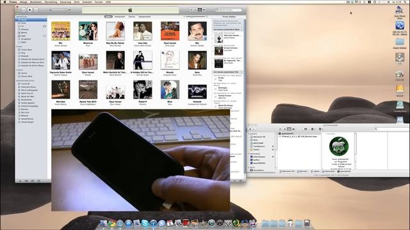Switch iTunes to Cover Flow view

(x=204, y=10)
